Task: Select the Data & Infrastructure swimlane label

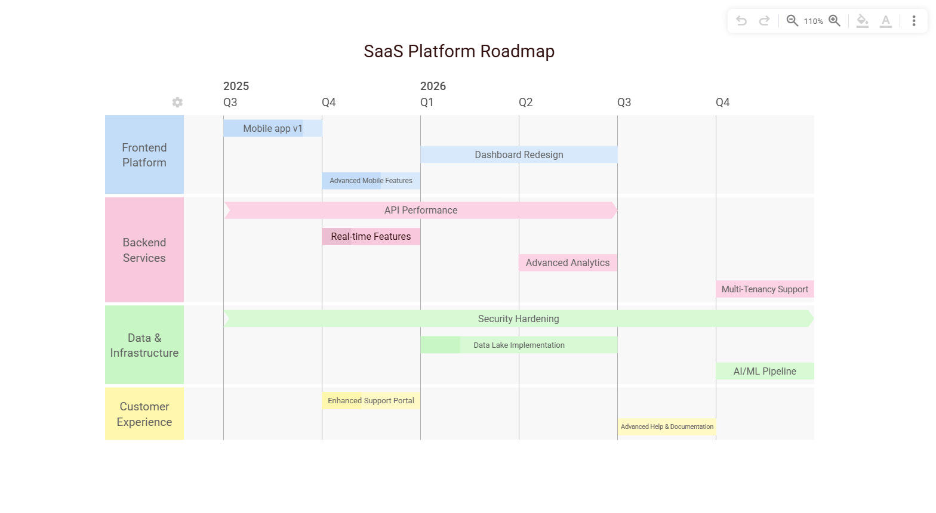Action: click(144, 345)
